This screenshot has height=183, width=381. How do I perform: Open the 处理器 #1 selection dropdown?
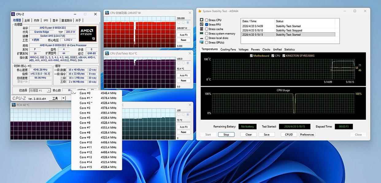click(40, 91)
